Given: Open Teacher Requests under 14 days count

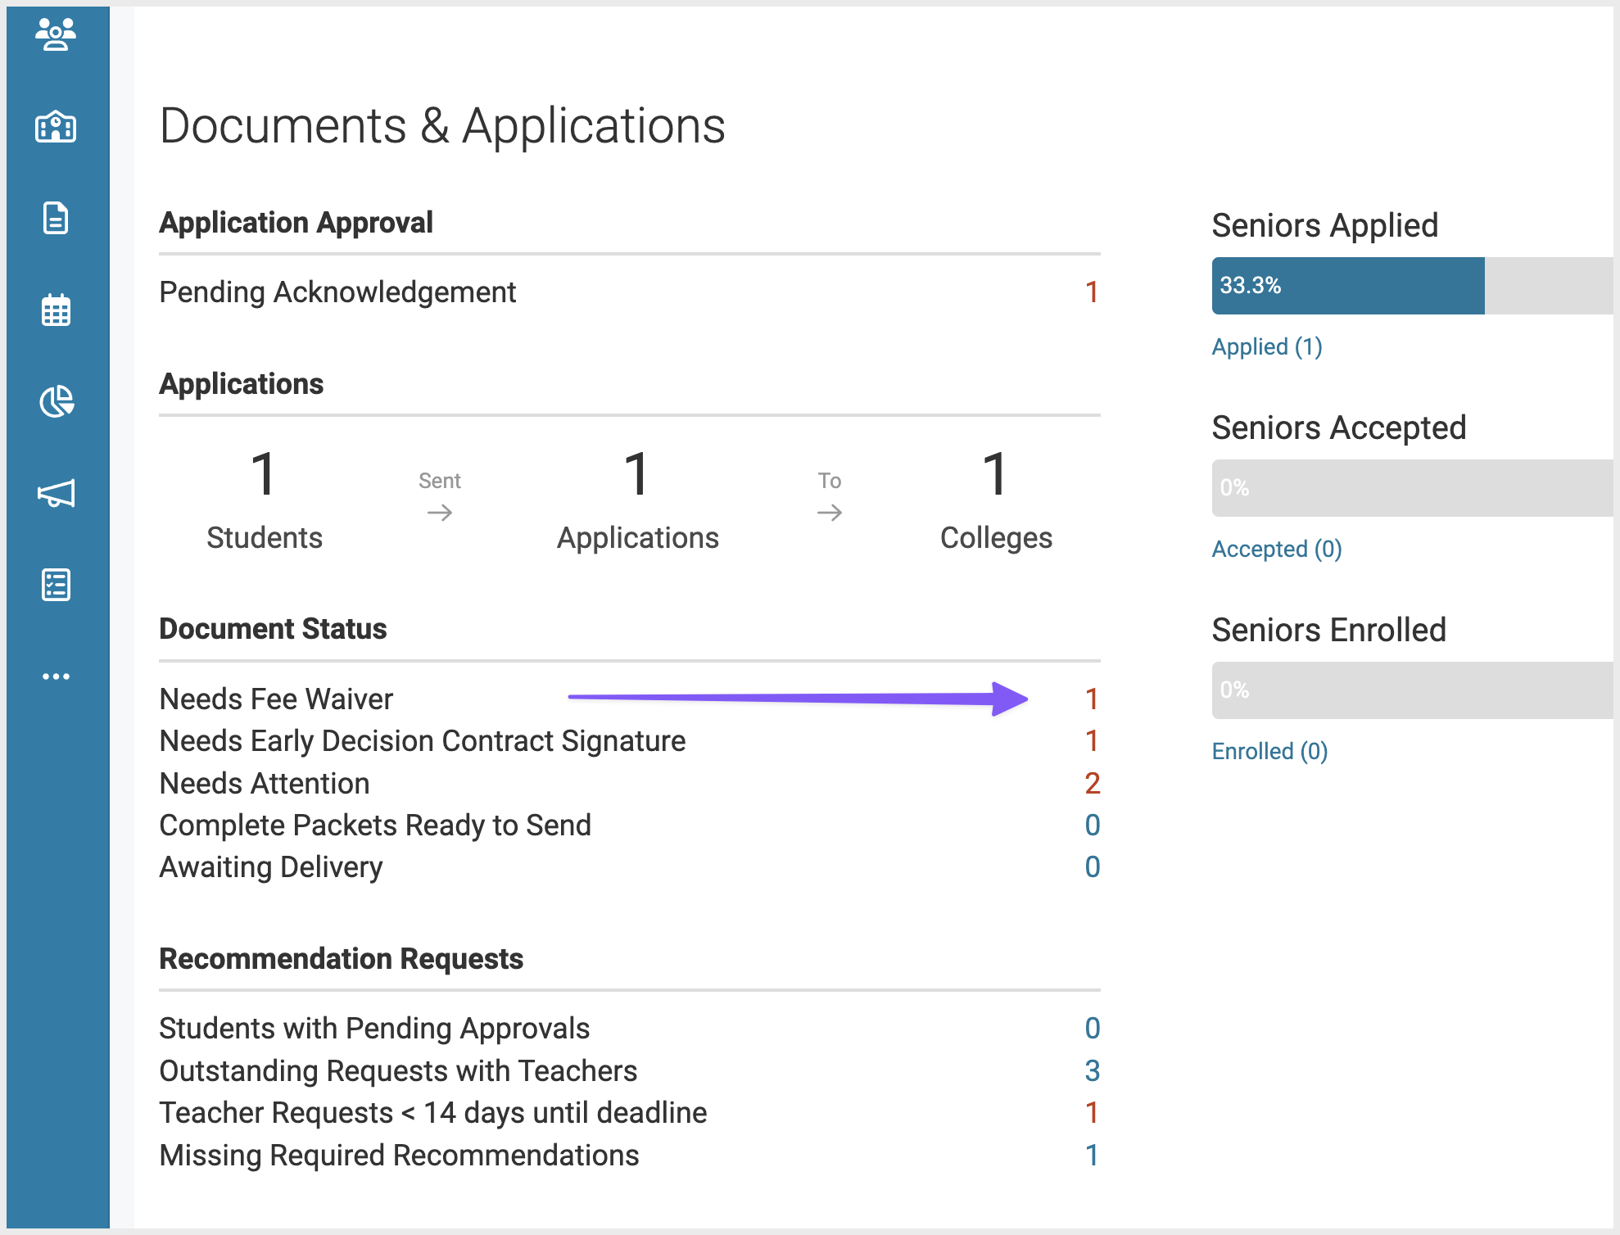Looking at the screenshot, I should (1091, 1113).
